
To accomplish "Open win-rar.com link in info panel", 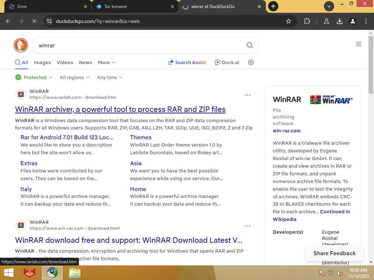I will click(287, 131).
